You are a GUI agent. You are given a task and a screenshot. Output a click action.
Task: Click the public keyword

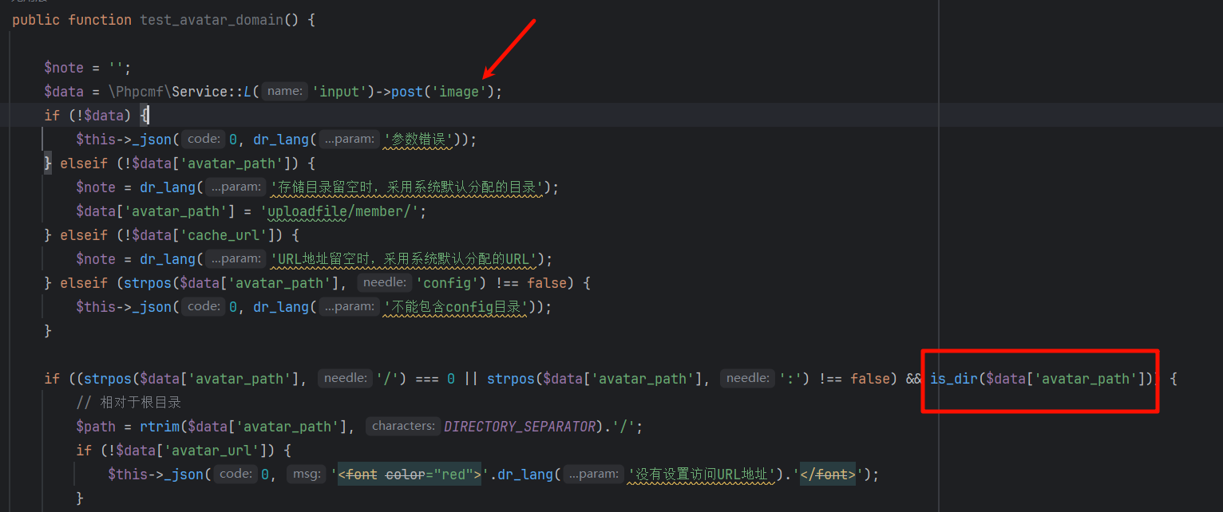click(x=36, y=20)
